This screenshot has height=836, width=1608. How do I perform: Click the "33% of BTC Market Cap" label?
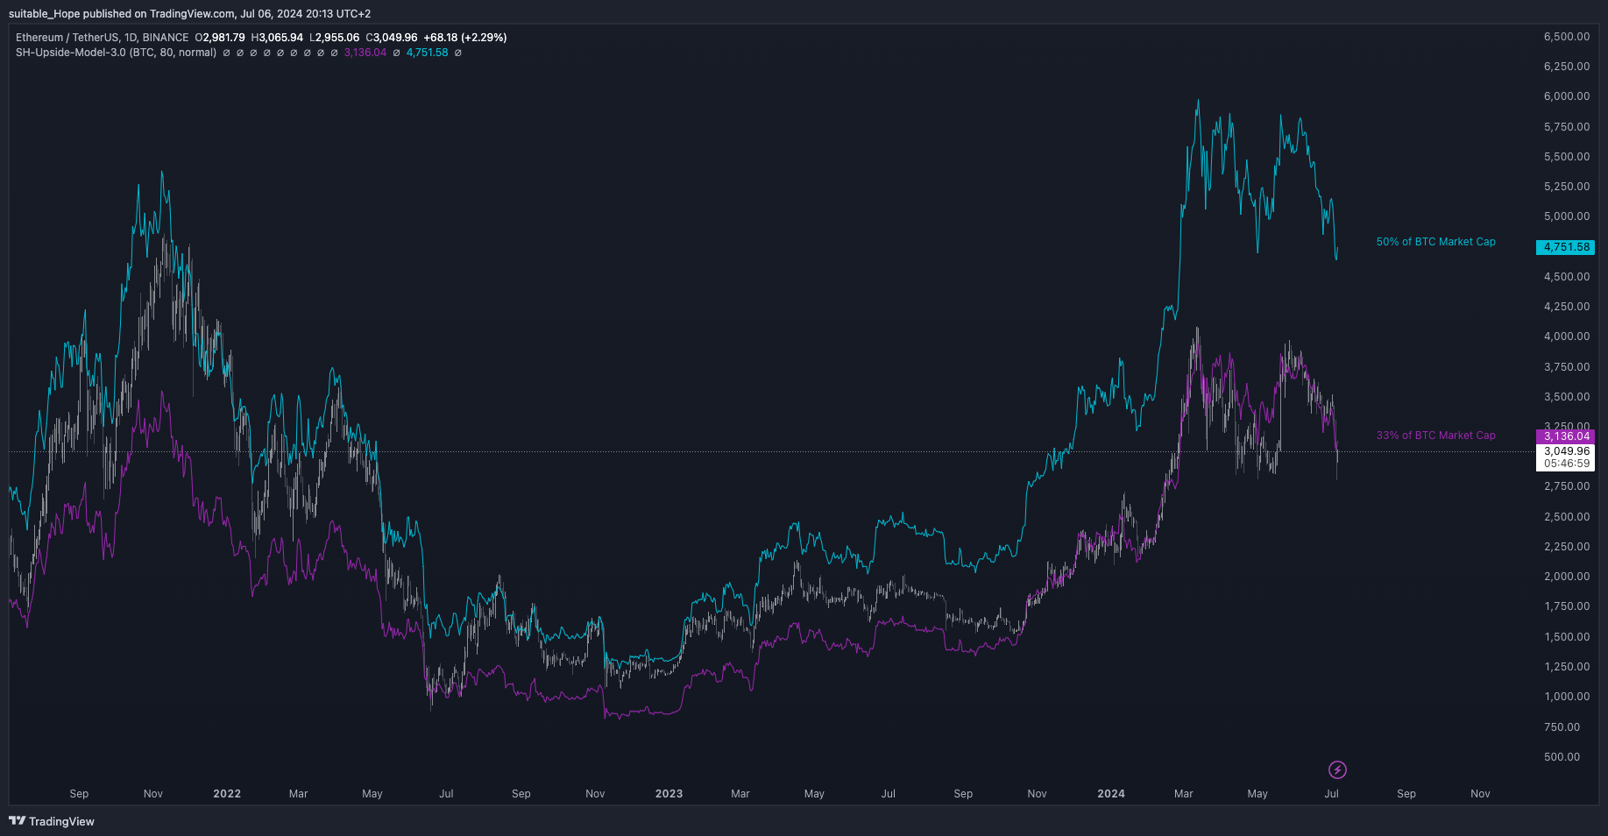pos(1435,436)
